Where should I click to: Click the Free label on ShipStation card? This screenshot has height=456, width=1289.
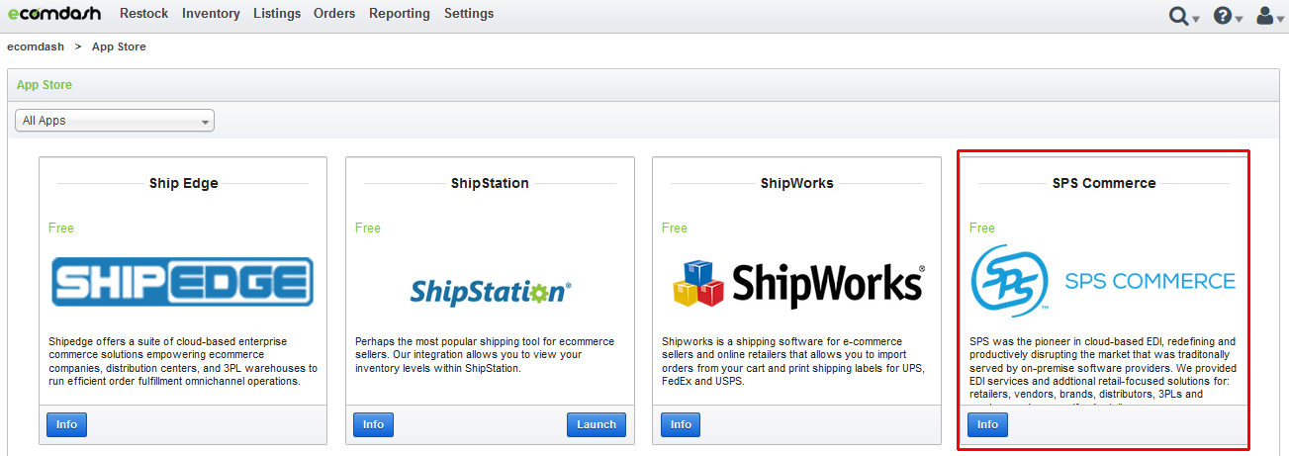[368, 228]
